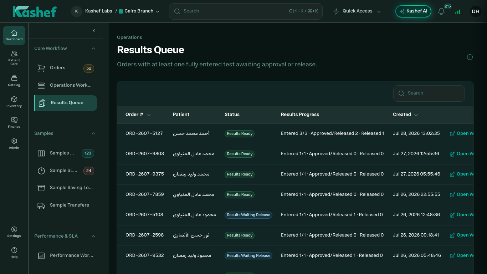Open Samples item with 123 badge

pos(66,153)
